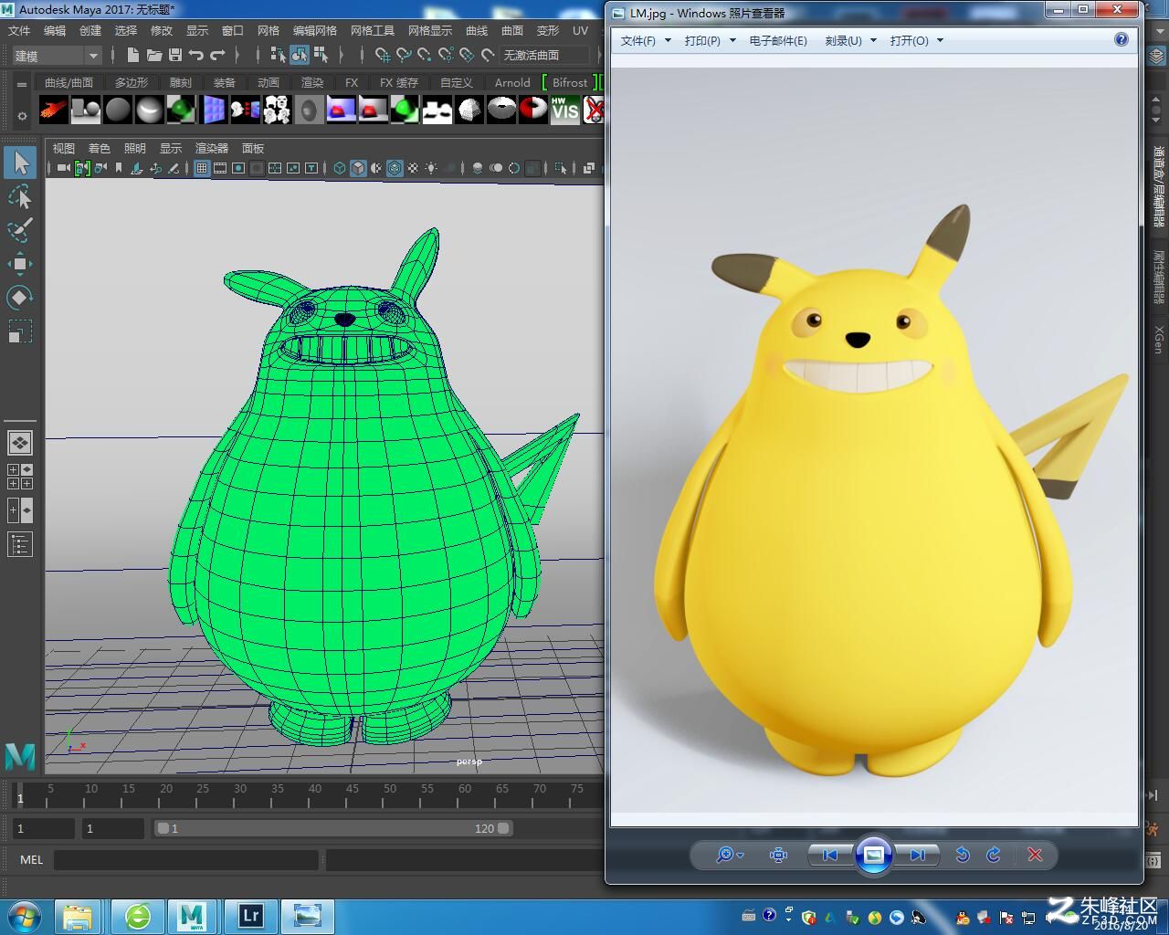Image resolution: width=1169 pixels, height=935 pixels.
Task: Toggle textured display checker icon
Action: (413, 168)
